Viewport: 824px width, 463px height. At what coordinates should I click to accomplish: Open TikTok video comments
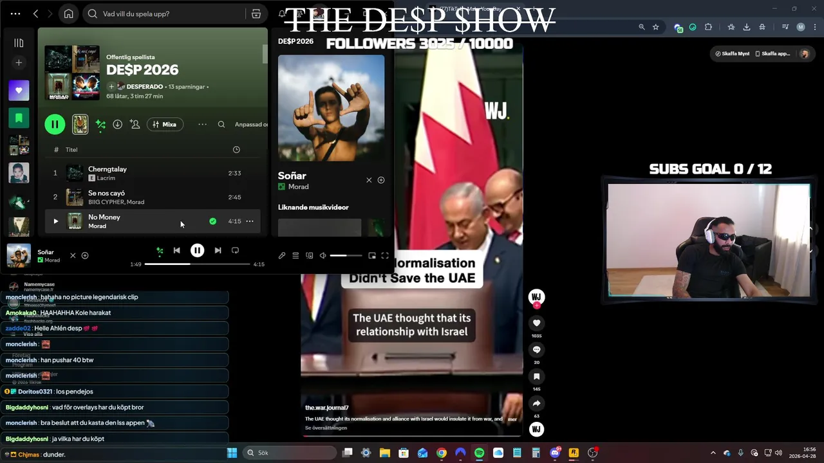point(536,350)
